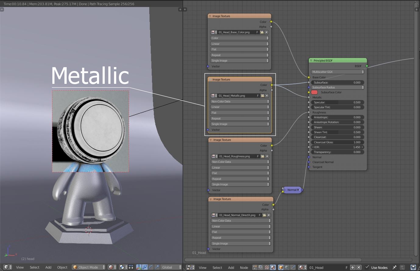
Task: Open the Object Mode dropdown
Action: 89,267
